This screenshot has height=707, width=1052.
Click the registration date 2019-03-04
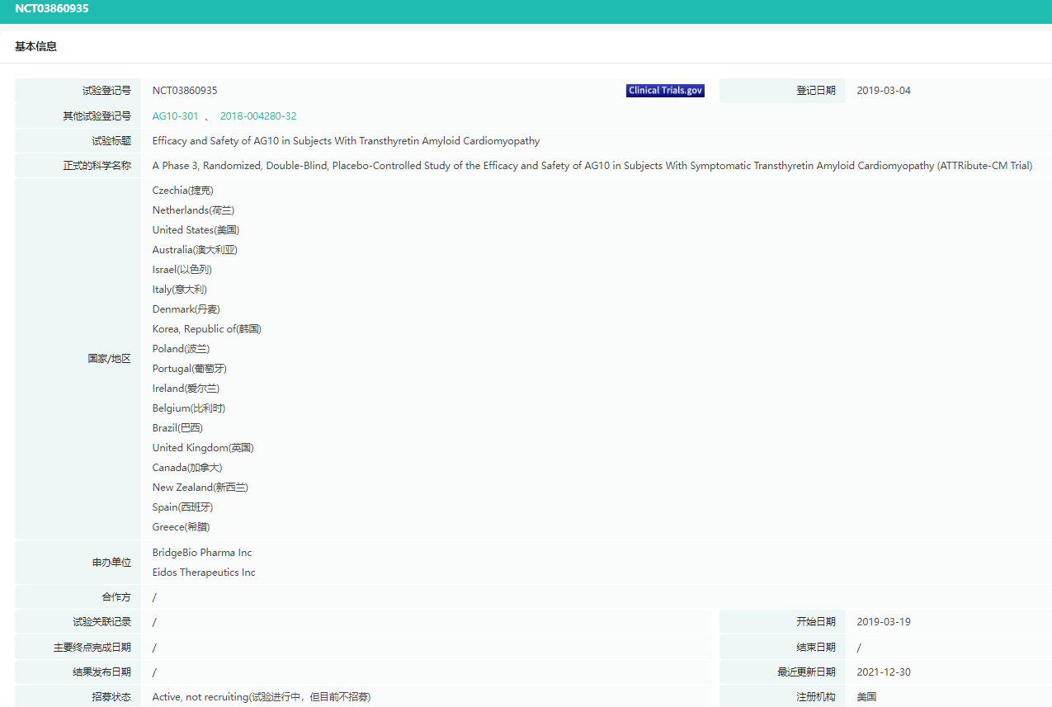(884, 91)
